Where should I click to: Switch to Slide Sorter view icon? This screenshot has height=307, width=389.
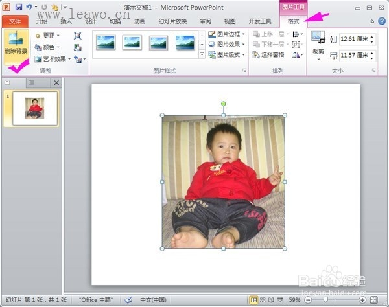coord(263,300)
